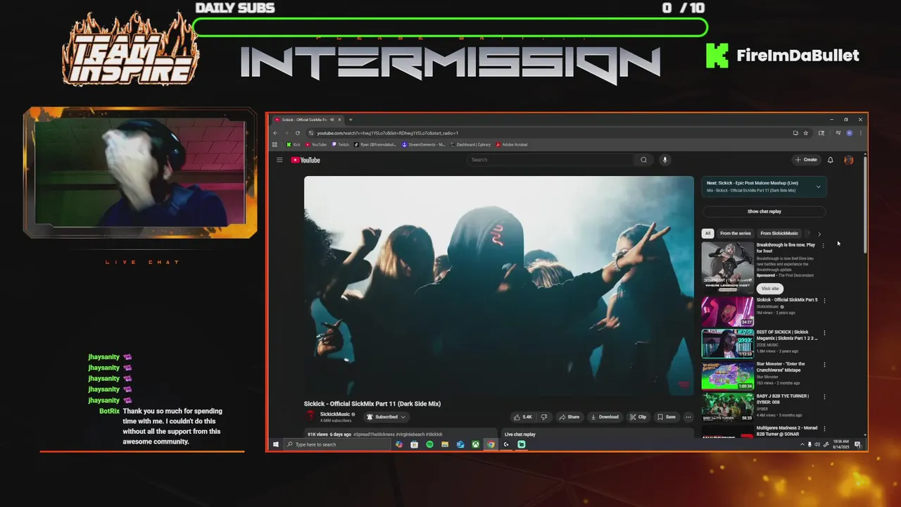Open YouTube notifications bell
901x507 pixels.
click(x=831, y=160)
